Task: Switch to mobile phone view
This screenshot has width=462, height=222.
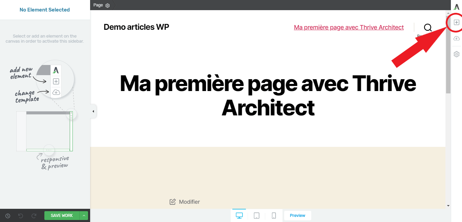Action: coord(274,216)
